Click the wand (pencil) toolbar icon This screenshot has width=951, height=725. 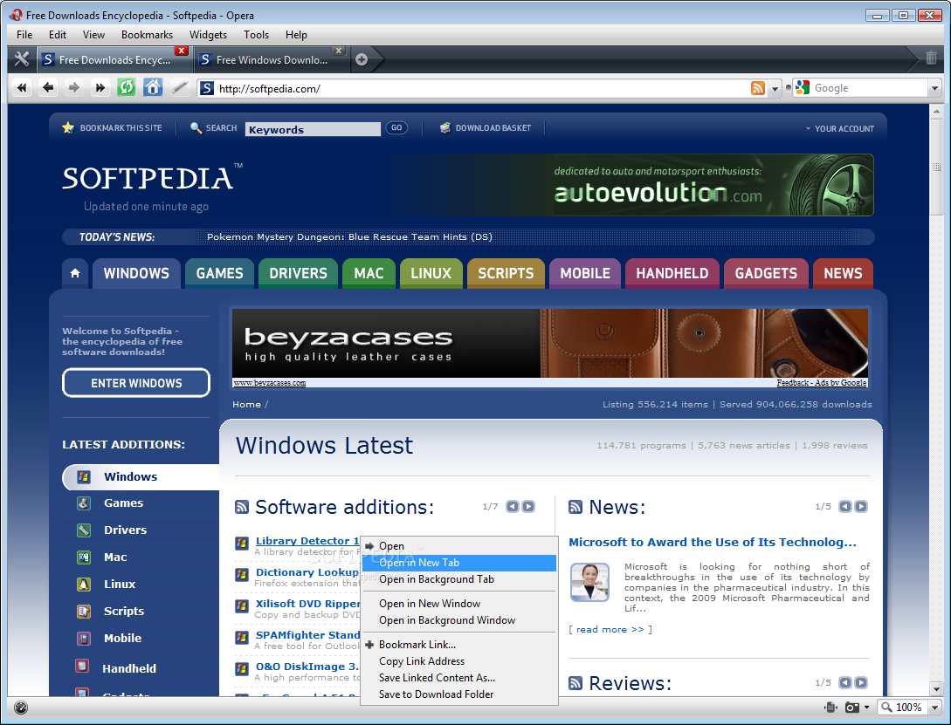tap(179, 88)
